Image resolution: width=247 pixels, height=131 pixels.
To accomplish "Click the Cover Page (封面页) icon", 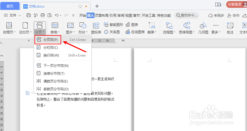I will click(x=9, y=26).
